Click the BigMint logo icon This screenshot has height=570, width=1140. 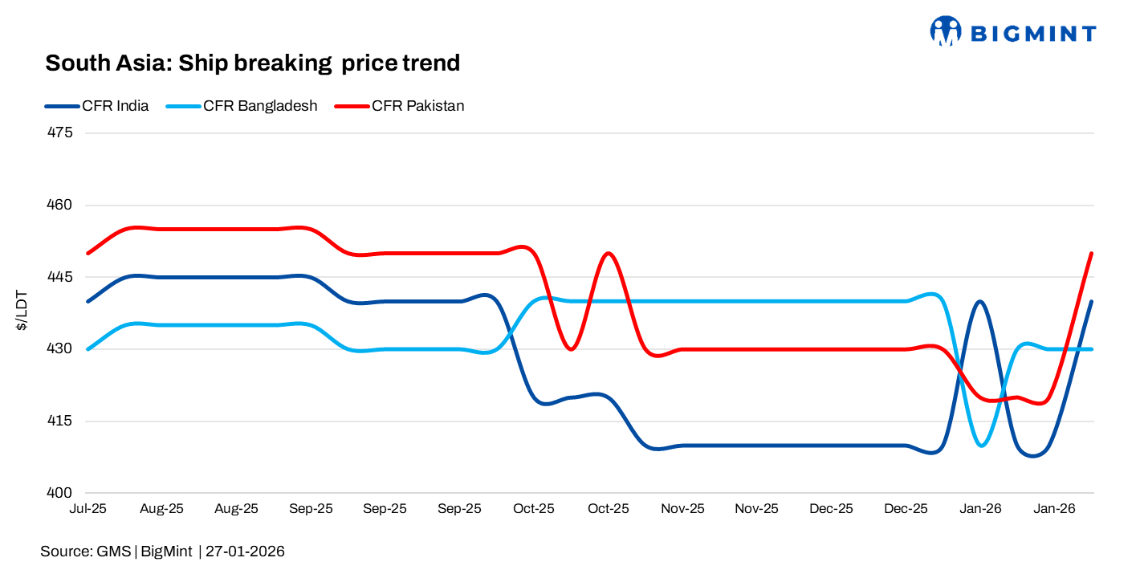tap(946, 31)
